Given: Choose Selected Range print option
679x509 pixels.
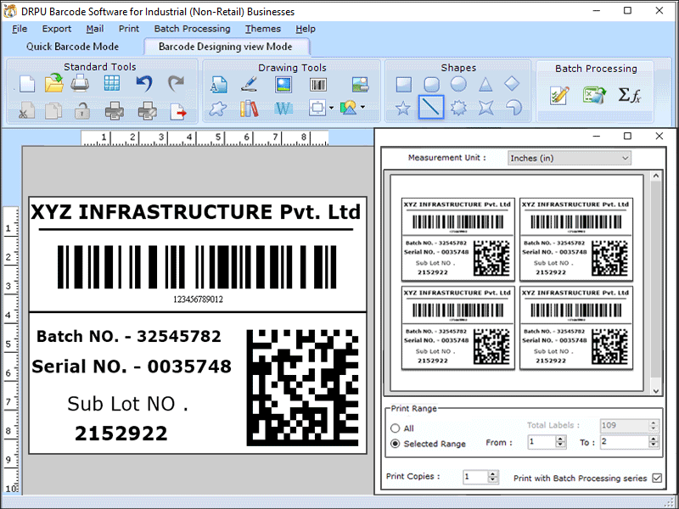Looking at the screenshot, I should [x=396, y=442].
